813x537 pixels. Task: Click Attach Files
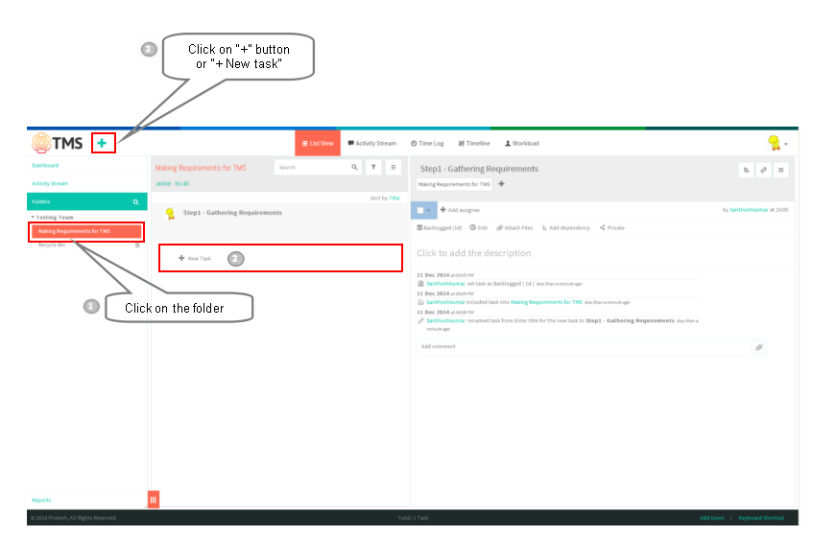514,228
